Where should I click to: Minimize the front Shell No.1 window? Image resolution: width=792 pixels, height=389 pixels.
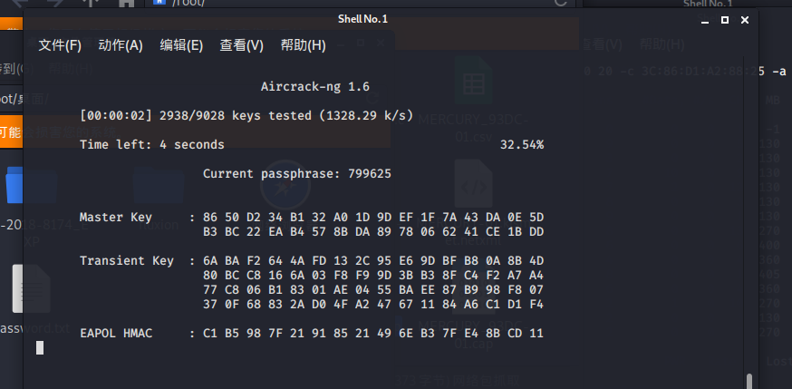coord(705,22)
